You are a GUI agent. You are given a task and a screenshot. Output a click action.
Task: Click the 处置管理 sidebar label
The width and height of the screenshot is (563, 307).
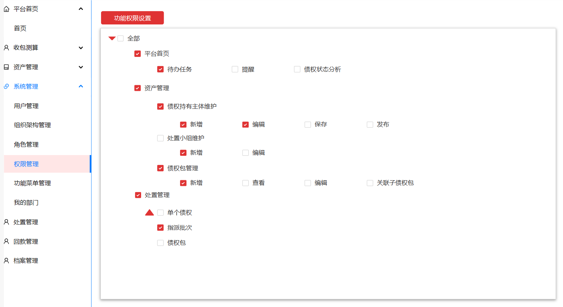click(26, 222)
